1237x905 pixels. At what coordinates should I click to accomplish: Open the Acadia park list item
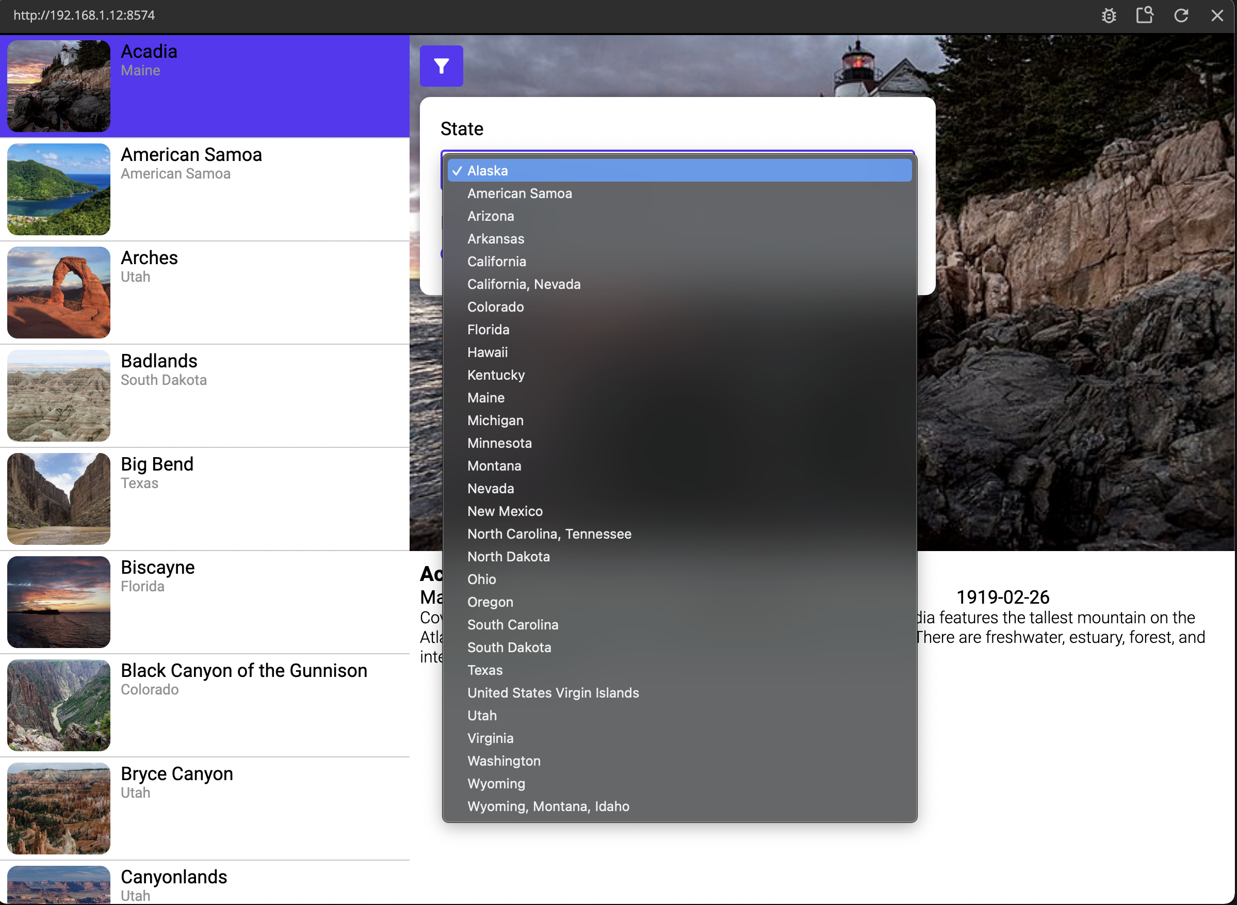point(205,86)
